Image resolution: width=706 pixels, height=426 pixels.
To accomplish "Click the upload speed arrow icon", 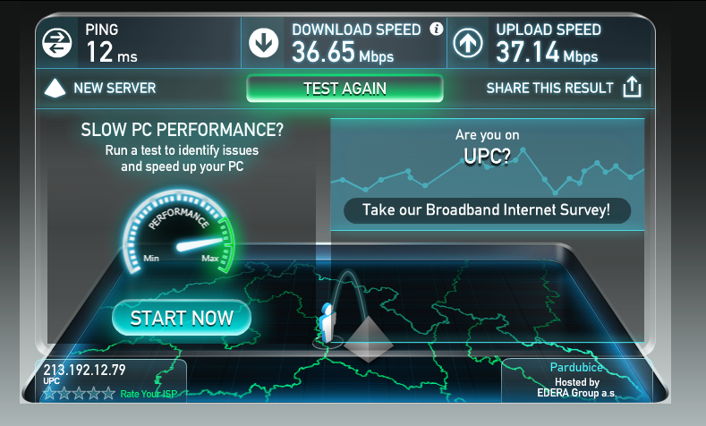I will (468, 43).
